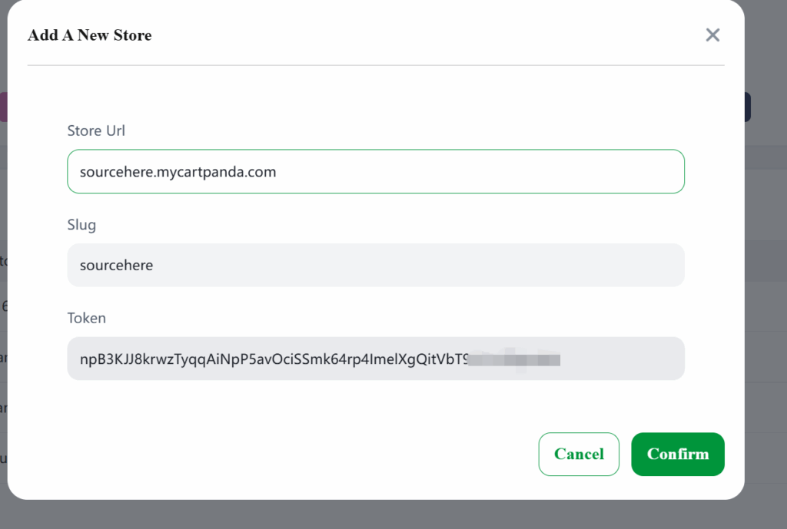Focus the Store Url input field
This screenshot has width=787, height=529.
[x=375, y=171]
